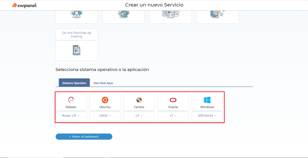Click the Windows label

207,107
